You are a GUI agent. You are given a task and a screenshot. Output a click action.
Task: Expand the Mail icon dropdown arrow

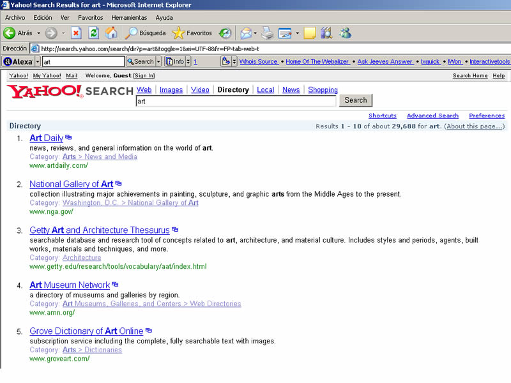(255, 33)
